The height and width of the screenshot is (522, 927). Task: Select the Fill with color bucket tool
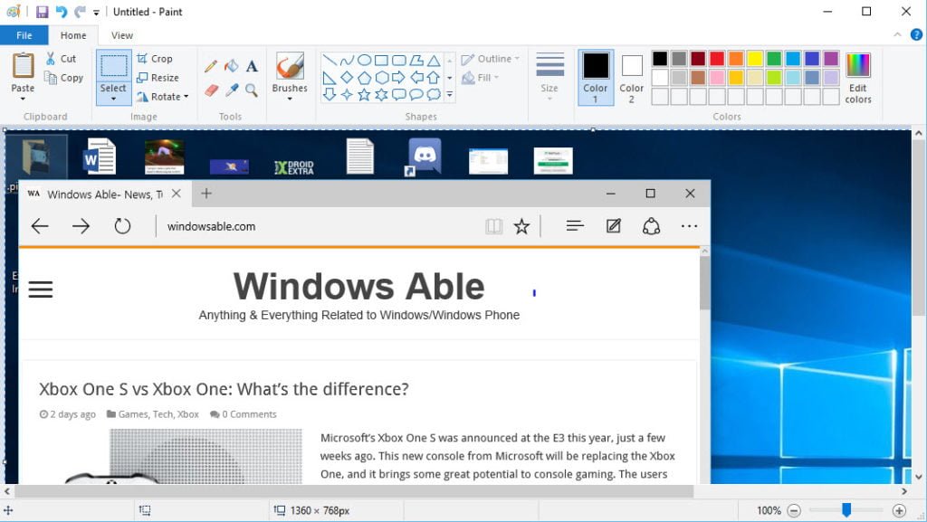[x=232, y=66]
